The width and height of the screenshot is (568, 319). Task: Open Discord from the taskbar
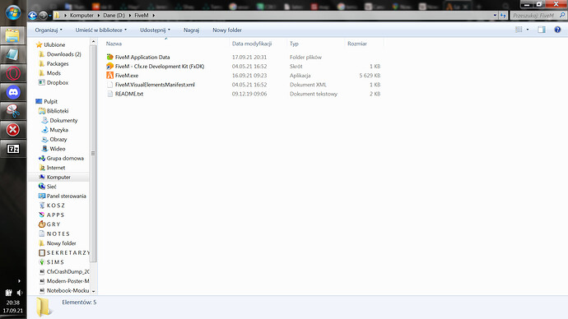[x=12, y=92]
